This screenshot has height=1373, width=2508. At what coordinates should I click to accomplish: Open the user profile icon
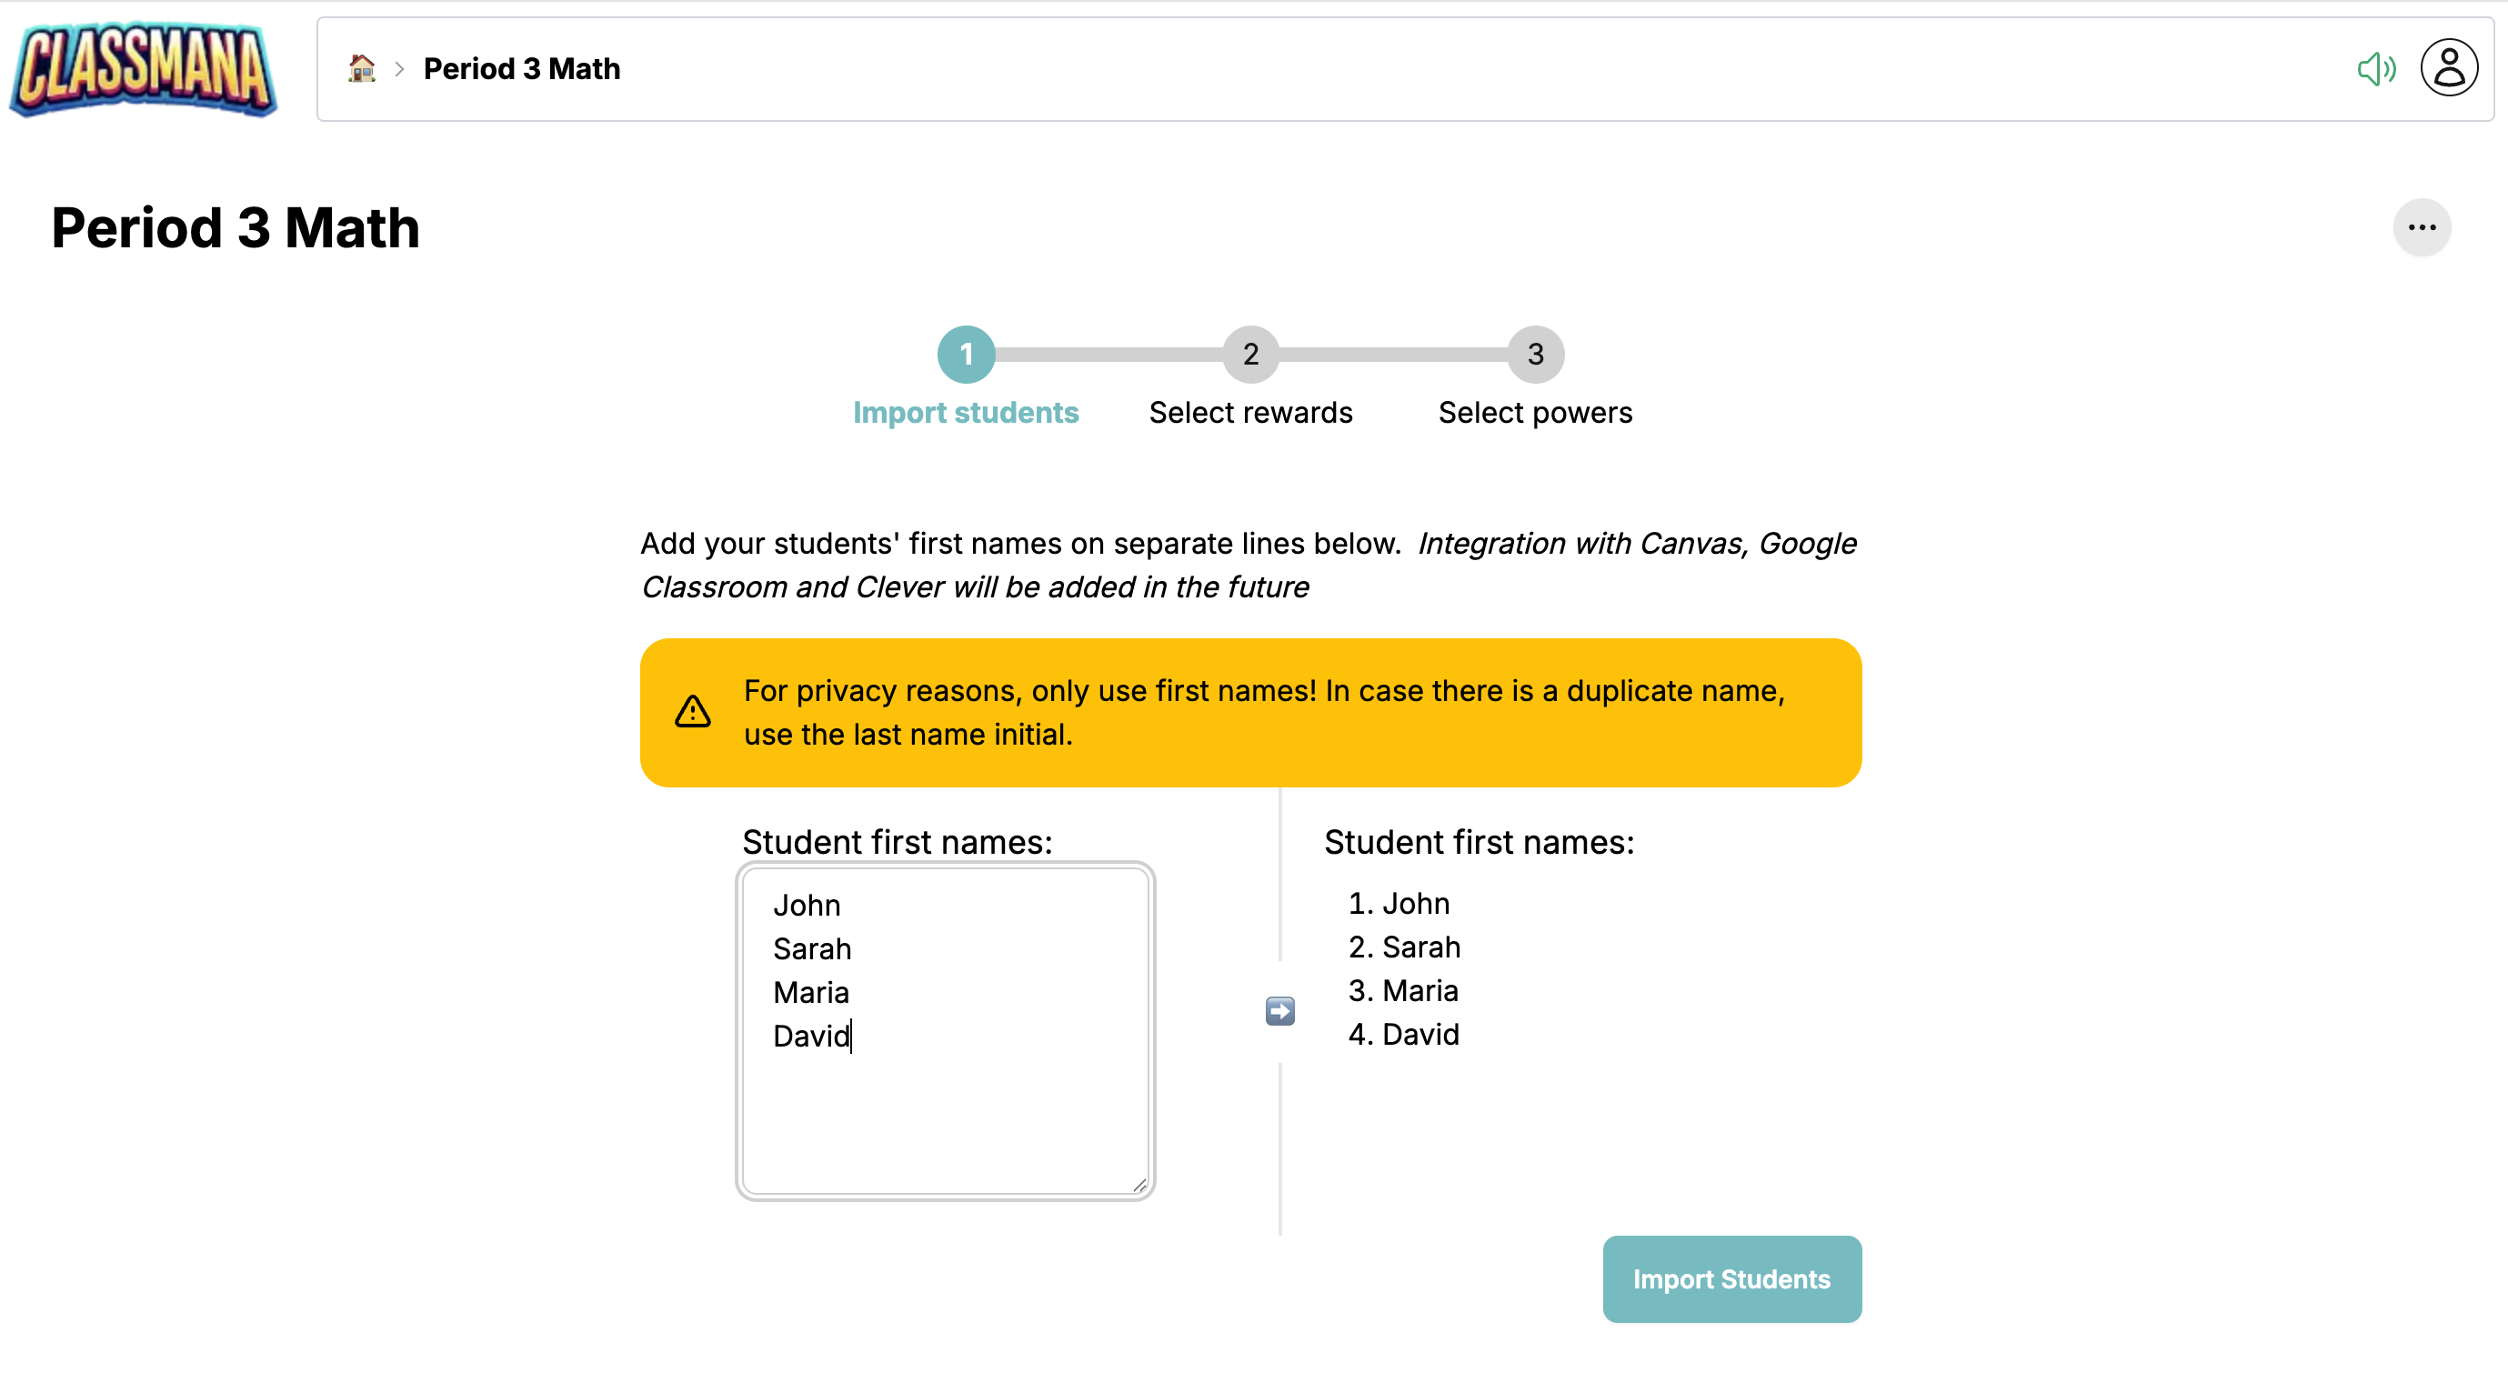(2448, 68)
